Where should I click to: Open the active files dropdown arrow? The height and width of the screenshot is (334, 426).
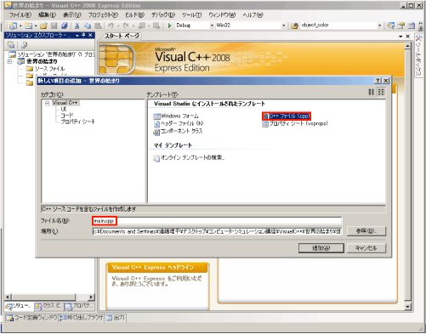[400, 37]
